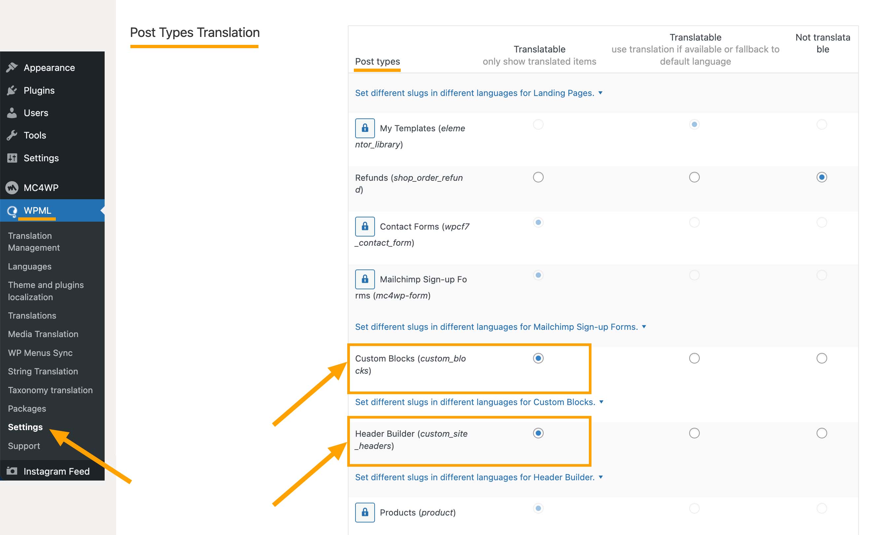Visit the Support page link
Viewport: 877px width, 535px height.
pyautogui.click(x=24, y=445)
